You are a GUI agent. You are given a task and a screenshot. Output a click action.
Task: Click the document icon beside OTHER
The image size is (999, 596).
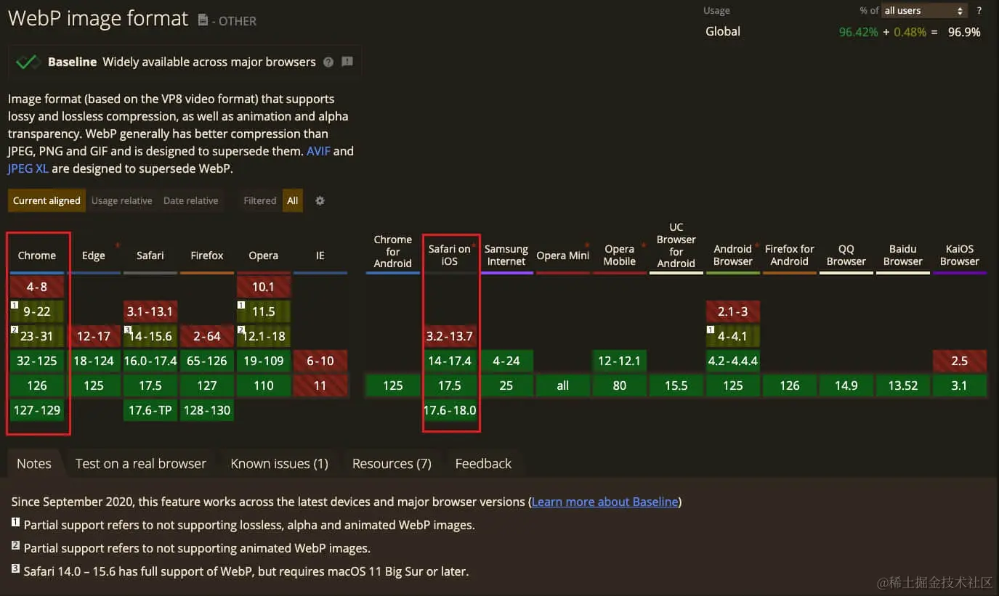[203, 20]
